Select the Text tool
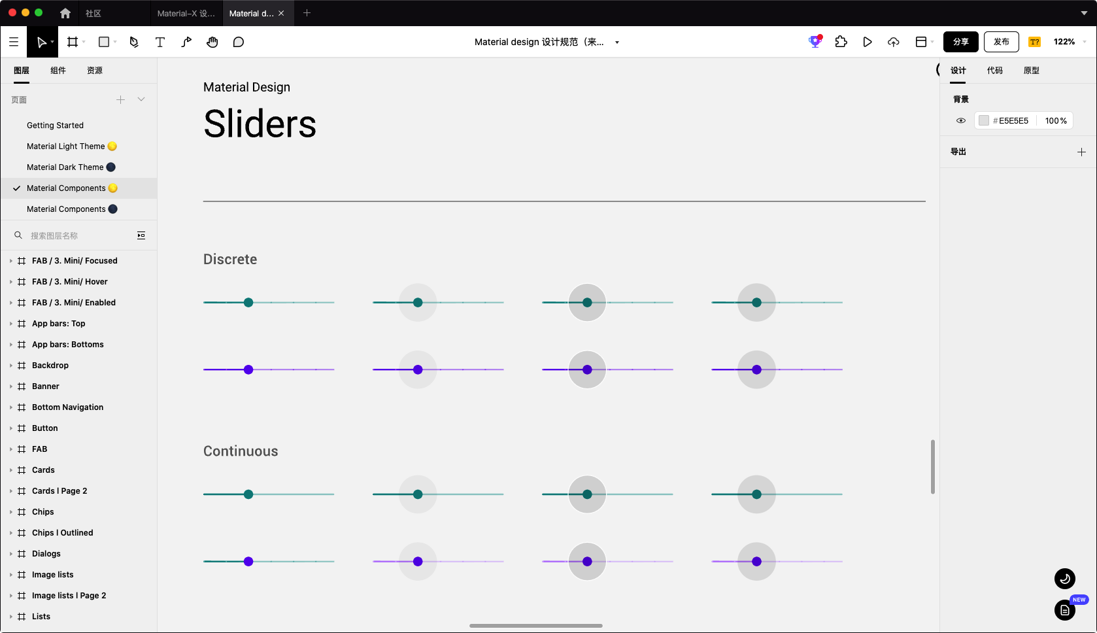Screen dimensions: 1097x633 click(160, 42)
